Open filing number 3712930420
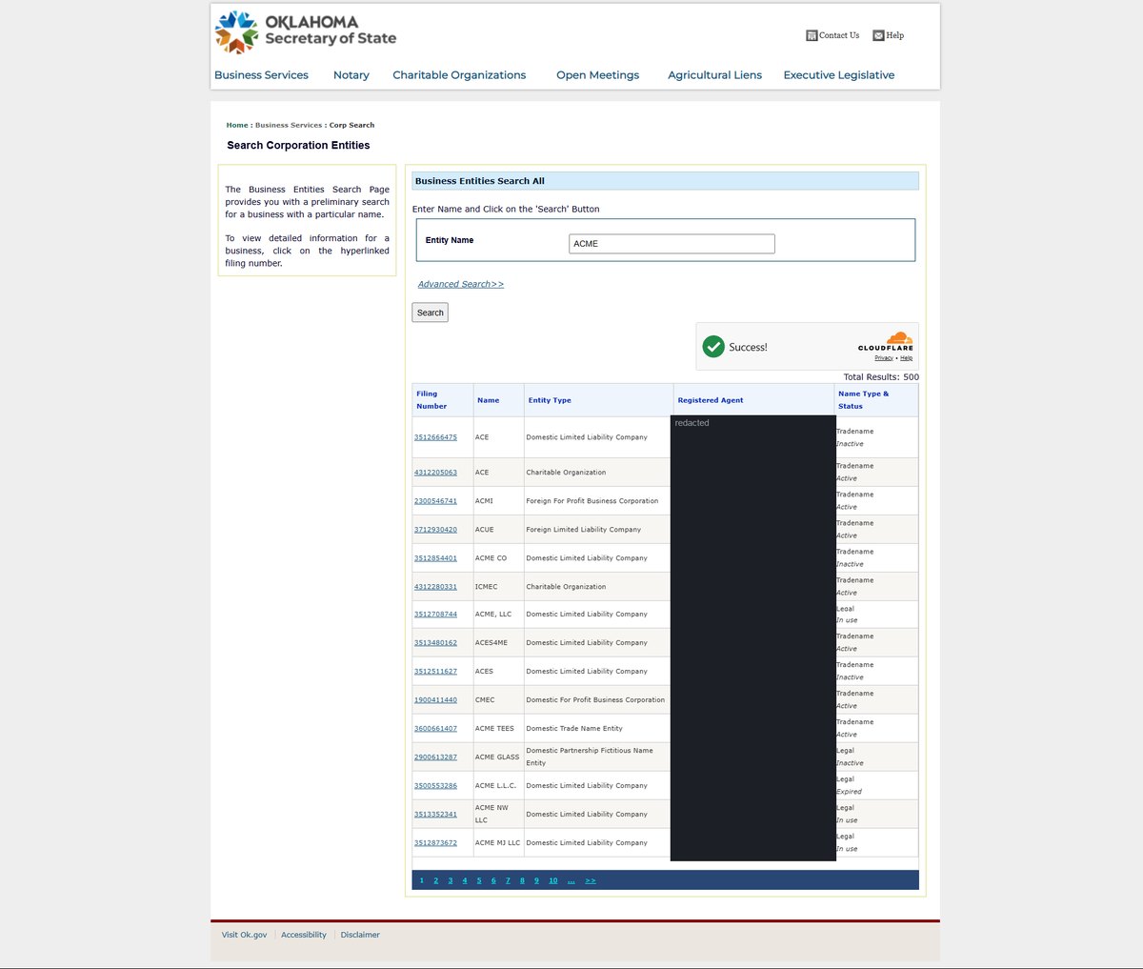 (435, 530)
